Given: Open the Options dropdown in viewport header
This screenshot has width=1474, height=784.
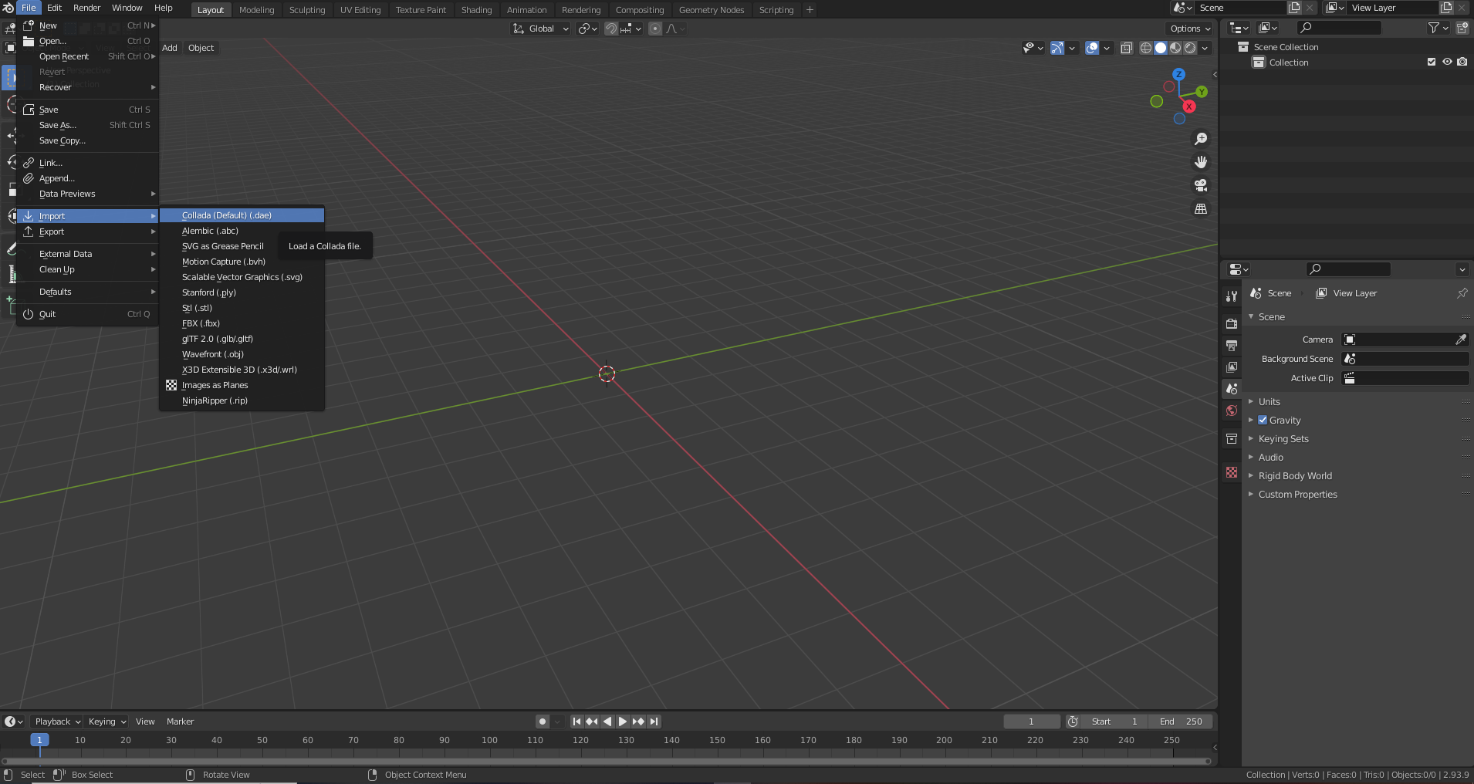Looking at the screenshot, I should [1190, 29].
